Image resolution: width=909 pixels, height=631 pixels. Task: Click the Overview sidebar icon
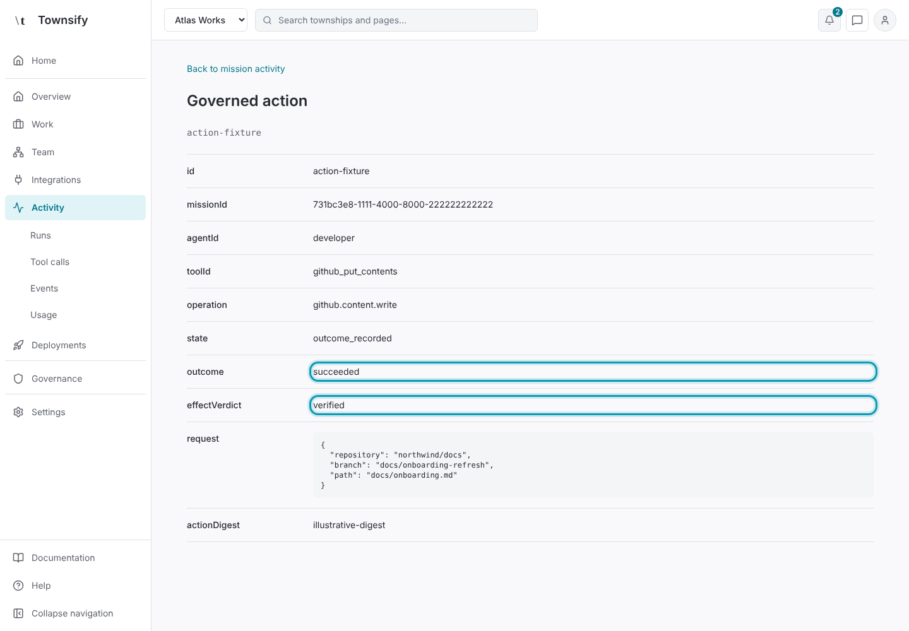click(x=18, y=97)
